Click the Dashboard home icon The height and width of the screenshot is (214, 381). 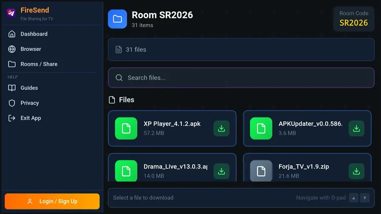point(12,34)
